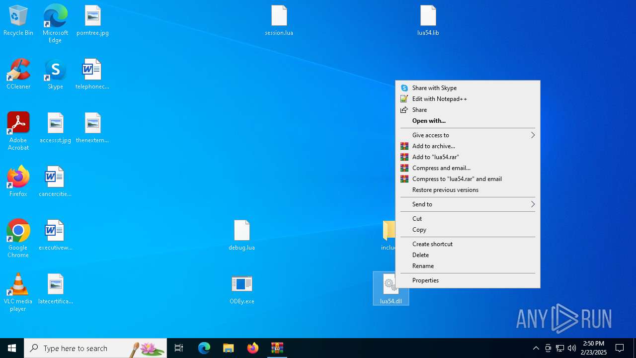
Task: Open Microsoft Edge from the taskbar
Action: (x=204, y=348)
